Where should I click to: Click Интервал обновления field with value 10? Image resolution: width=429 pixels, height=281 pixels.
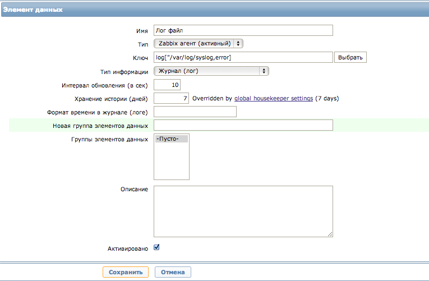point(167,85)
